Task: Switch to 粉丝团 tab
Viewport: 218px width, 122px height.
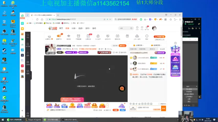Action: point(162,49)
